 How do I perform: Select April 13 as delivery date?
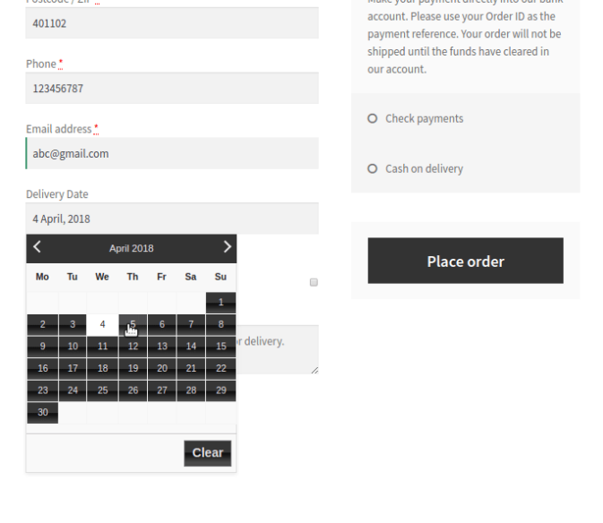point(162,347)
